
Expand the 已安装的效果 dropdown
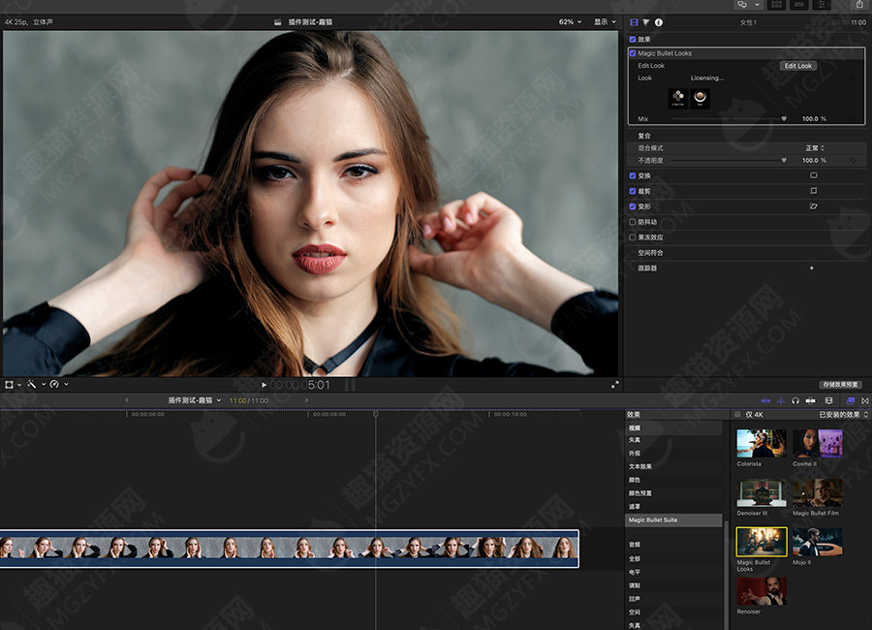pyautogui.click(x=843, y=415)
